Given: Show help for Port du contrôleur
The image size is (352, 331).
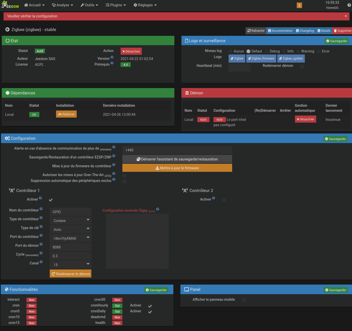Looking at the screenshot, I should 41,235.
